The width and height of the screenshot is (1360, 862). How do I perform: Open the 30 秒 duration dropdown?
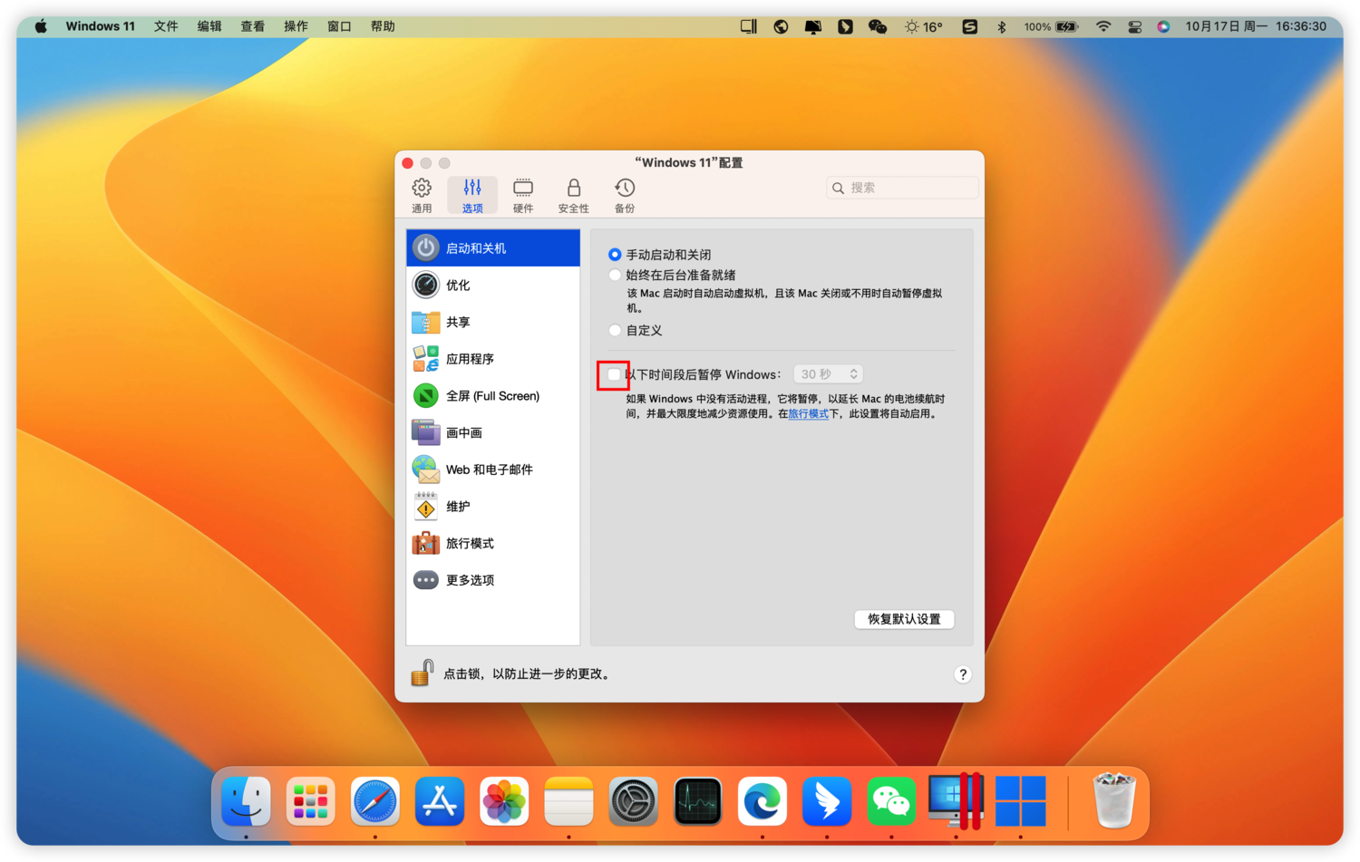click(828, 374)
